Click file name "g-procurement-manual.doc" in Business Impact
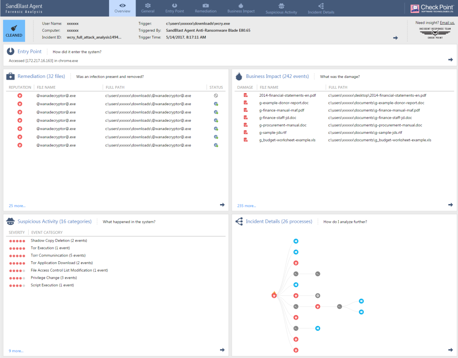 pyautogui.click(x=283, y=125)
